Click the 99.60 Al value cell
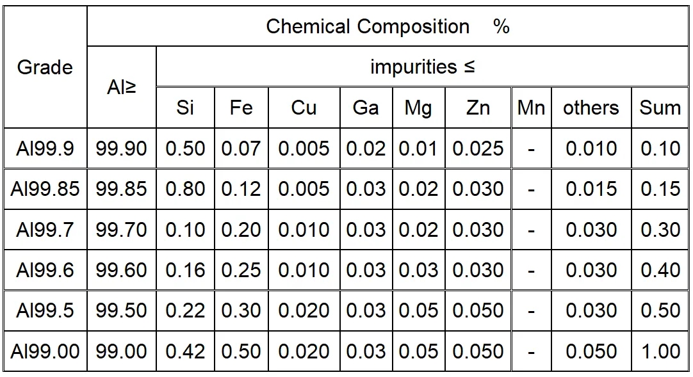 tap(122, 269)
